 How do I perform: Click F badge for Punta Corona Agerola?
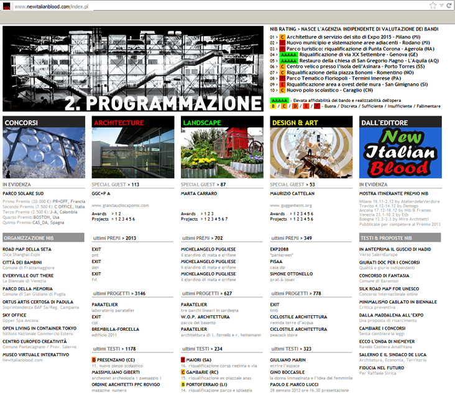[282, 48]
